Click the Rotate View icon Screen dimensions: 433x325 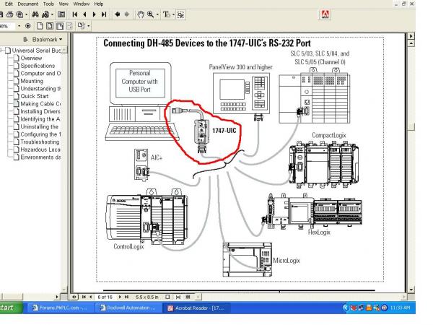tap(81, 26)
